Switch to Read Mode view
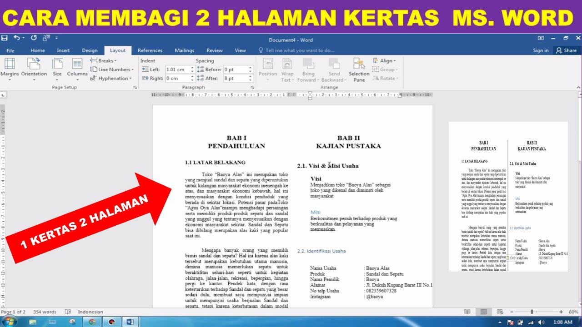582x327 pixels. point(467,312)
